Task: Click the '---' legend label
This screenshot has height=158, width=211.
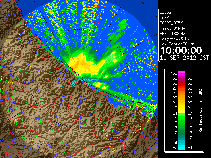Action: [189, 73]
